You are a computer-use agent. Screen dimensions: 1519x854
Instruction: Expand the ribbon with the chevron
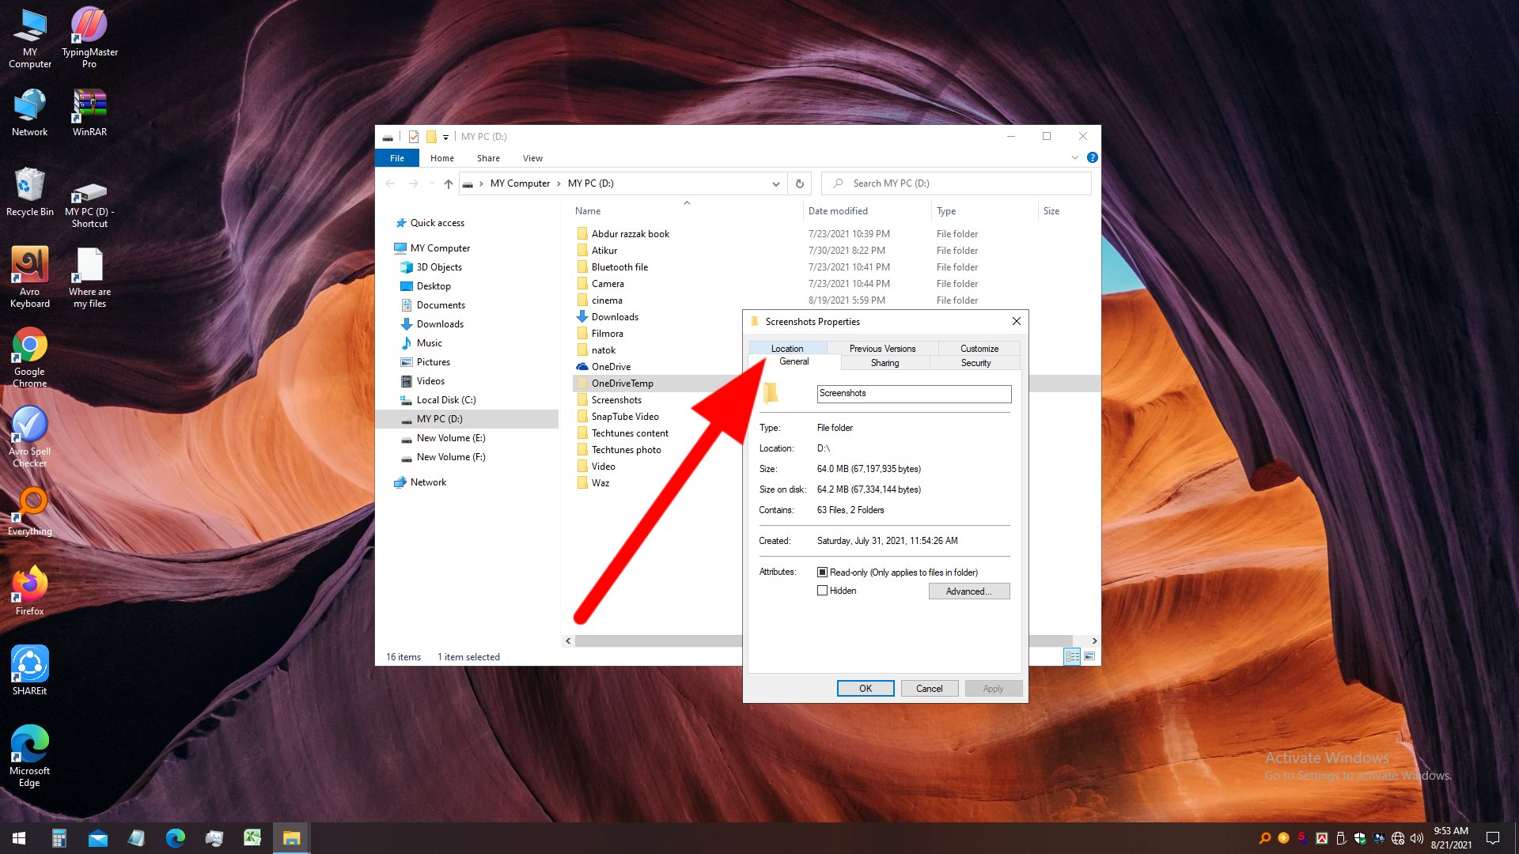(1074, 157)
